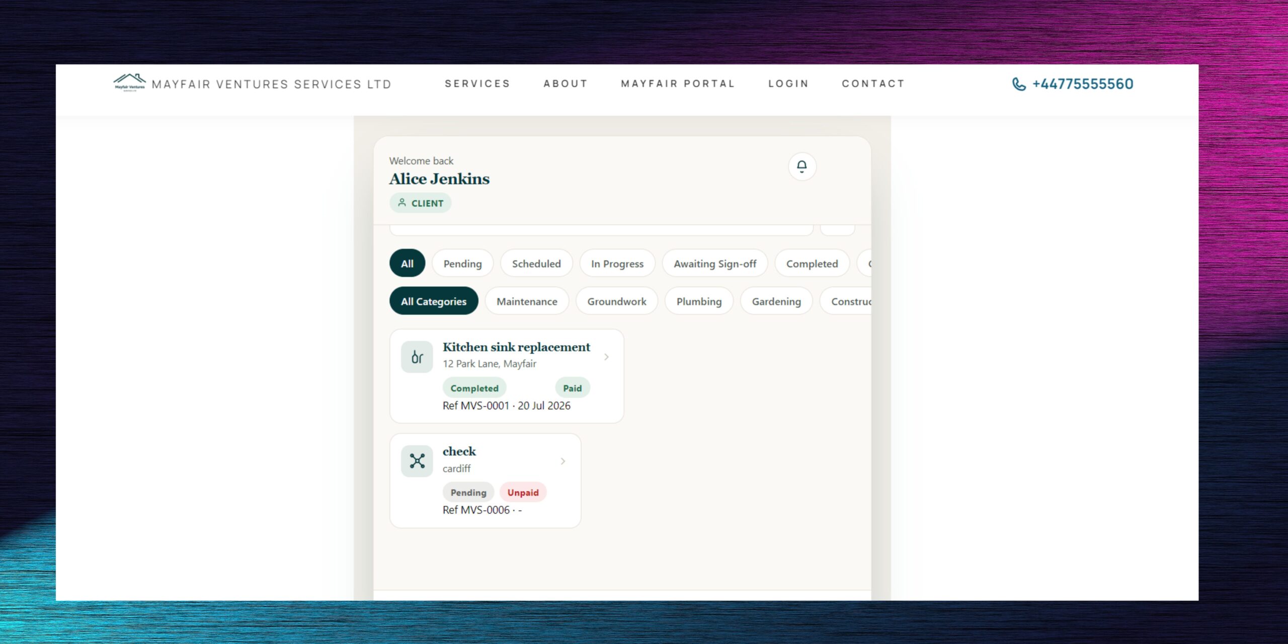Go to the About page

[566, 84]
